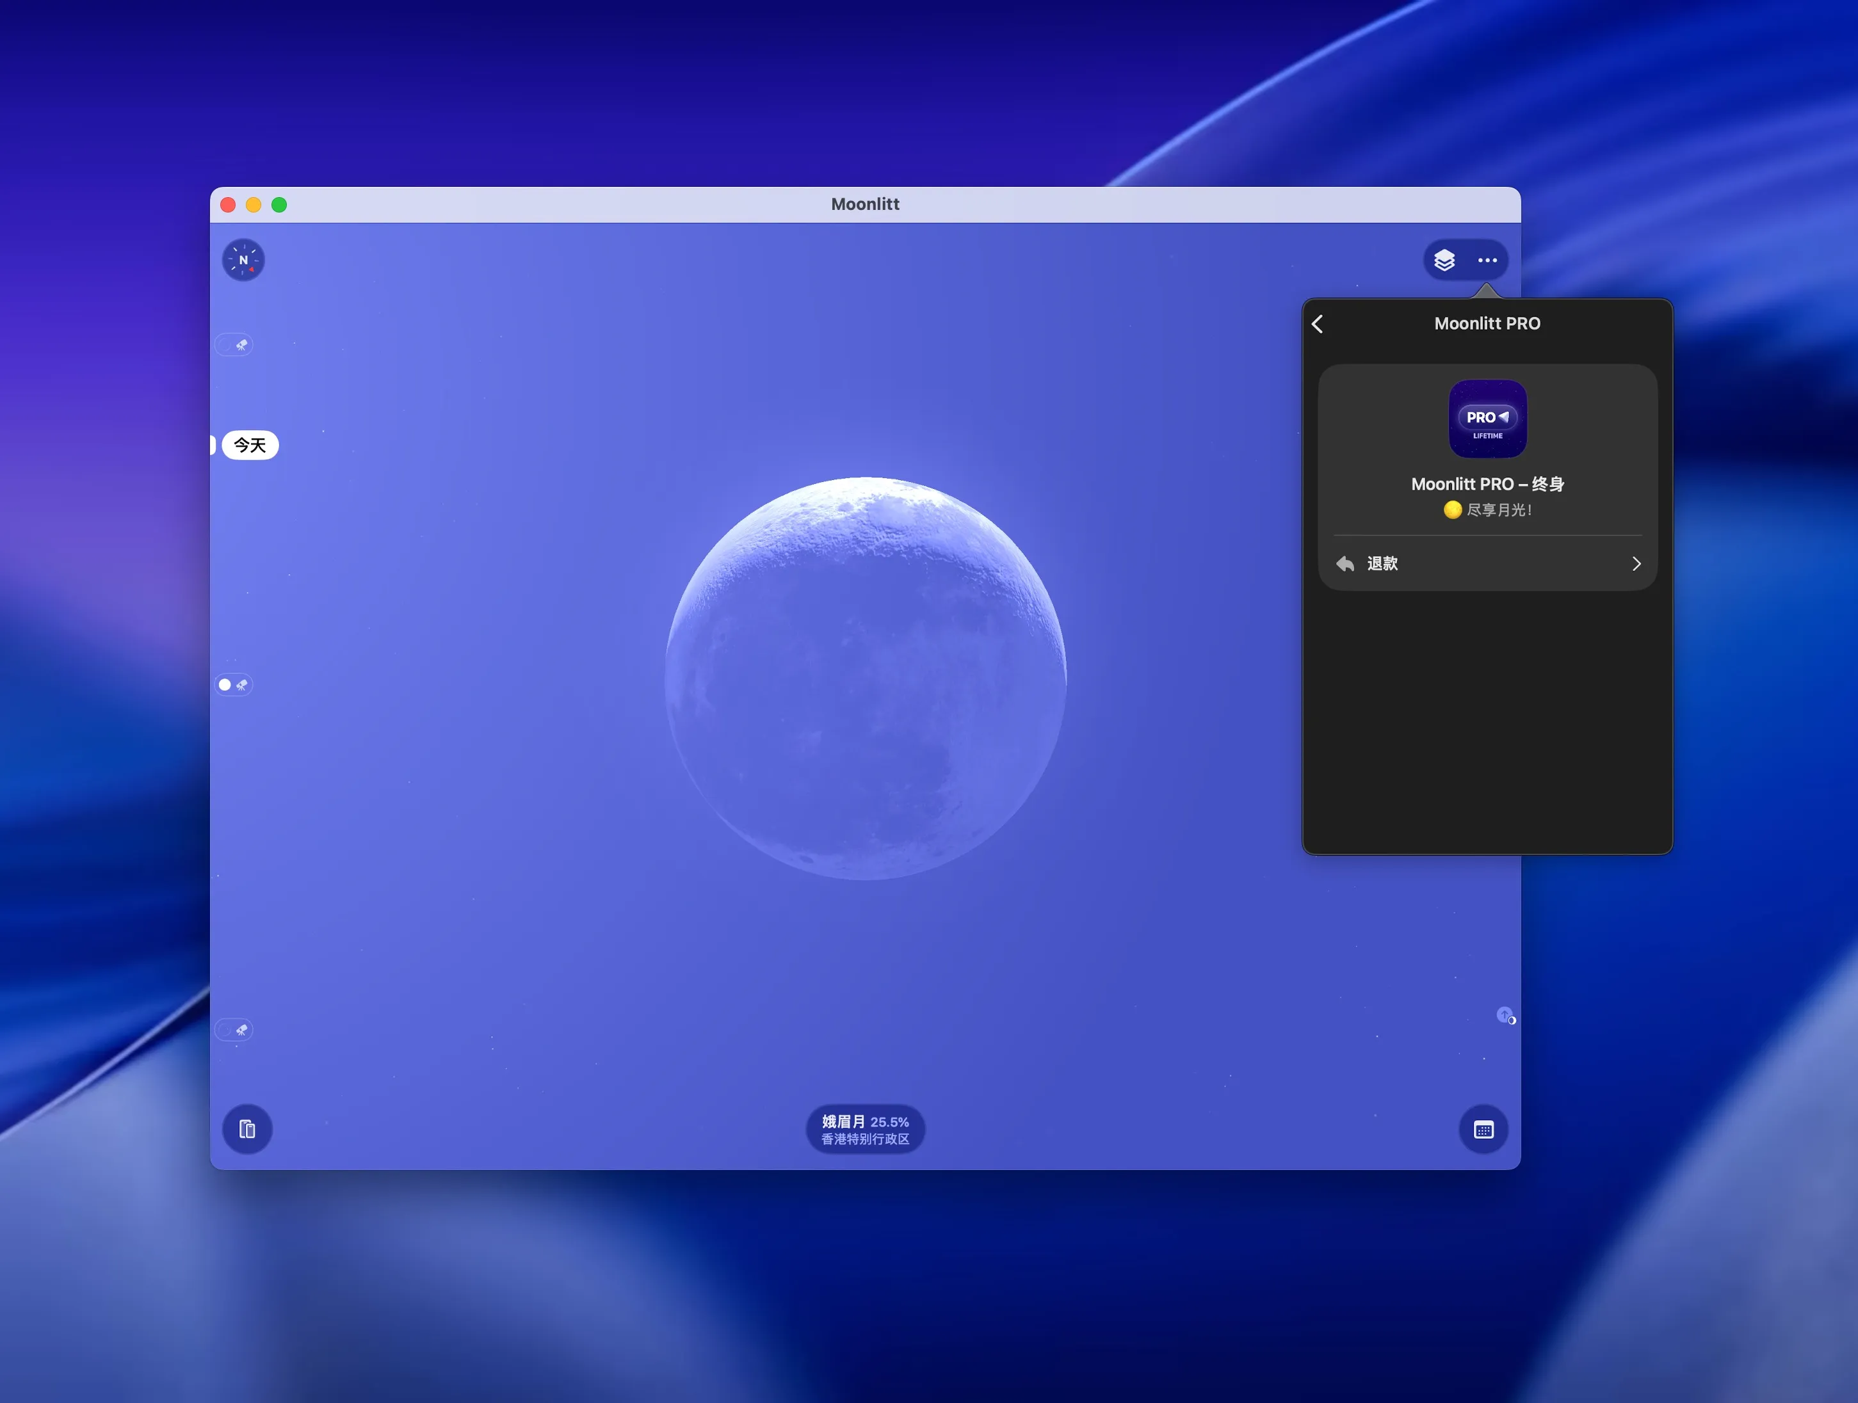Zoom the Moonlitt window with green button

(x=280, y=205)
